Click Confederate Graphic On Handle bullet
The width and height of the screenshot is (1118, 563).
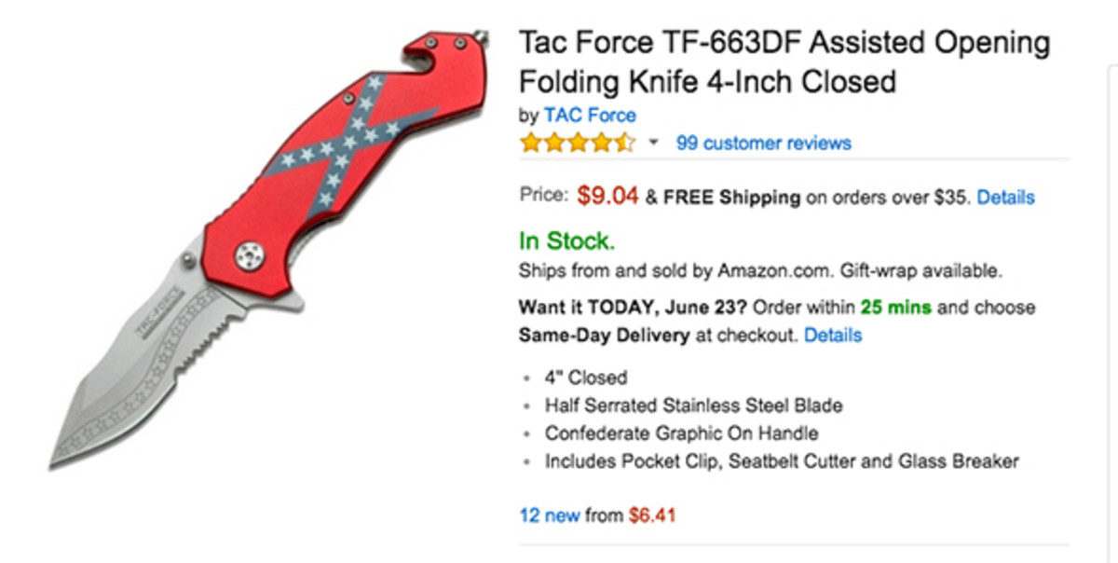[x=681, y=433]
